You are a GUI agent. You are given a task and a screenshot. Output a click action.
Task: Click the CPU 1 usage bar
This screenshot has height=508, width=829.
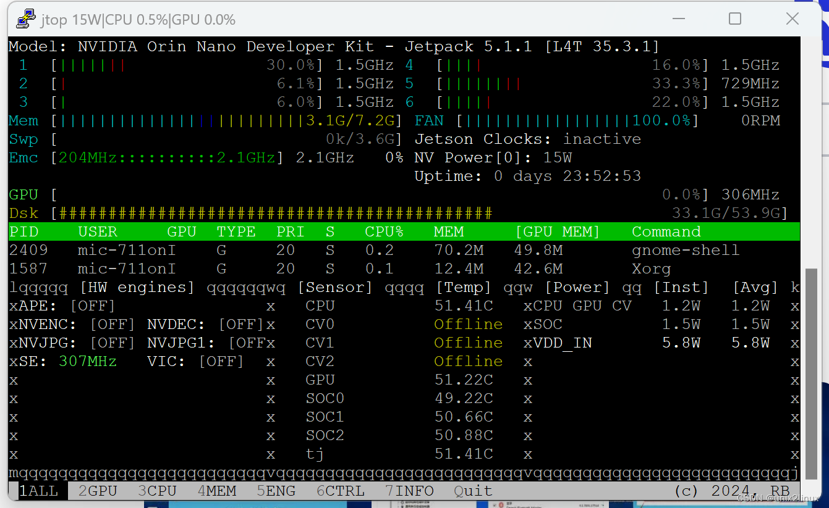[x=187, y=65]
